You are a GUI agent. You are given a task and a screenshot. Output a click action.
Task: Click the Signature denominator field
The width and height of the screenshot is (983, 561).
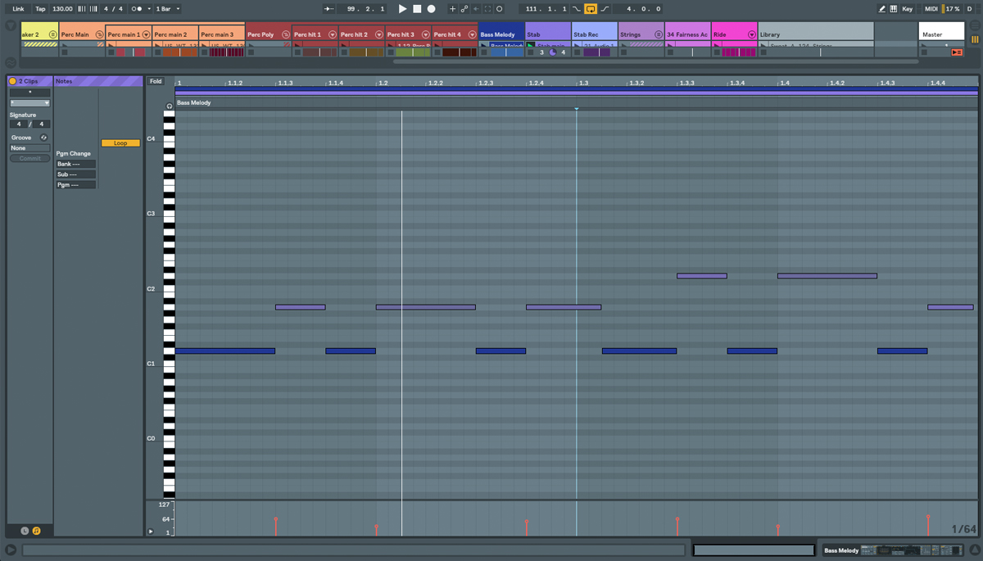click(x=42, y=124)
